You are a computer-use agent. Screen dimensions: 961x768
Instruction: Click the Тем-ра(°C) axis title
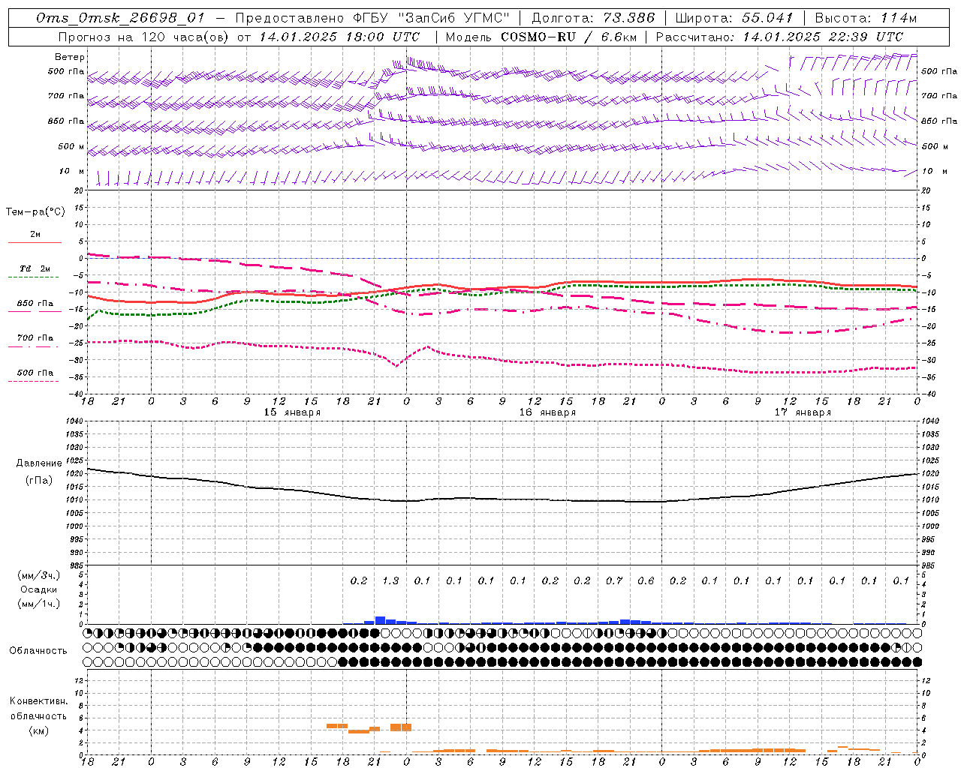pyautogui.click(x=35, y=212)
